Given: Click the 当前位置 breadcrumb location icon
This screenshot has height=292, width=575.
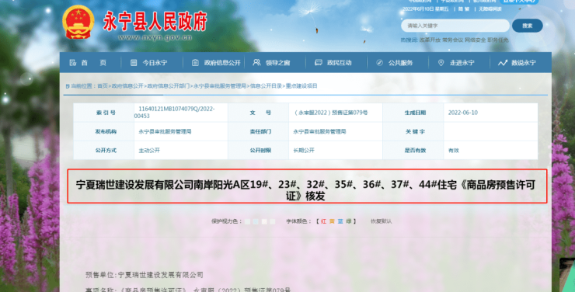Looking at the screenshot, I should pyautogui.click(x=67, y=86).
